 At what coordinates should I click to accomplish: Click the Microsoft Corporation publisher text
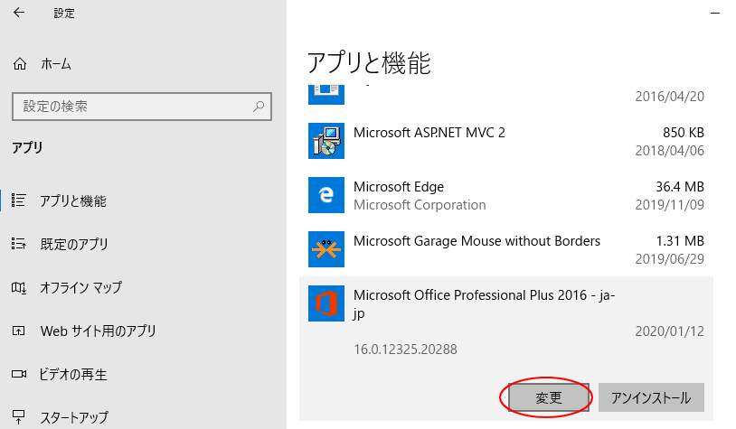coord(420,205)
